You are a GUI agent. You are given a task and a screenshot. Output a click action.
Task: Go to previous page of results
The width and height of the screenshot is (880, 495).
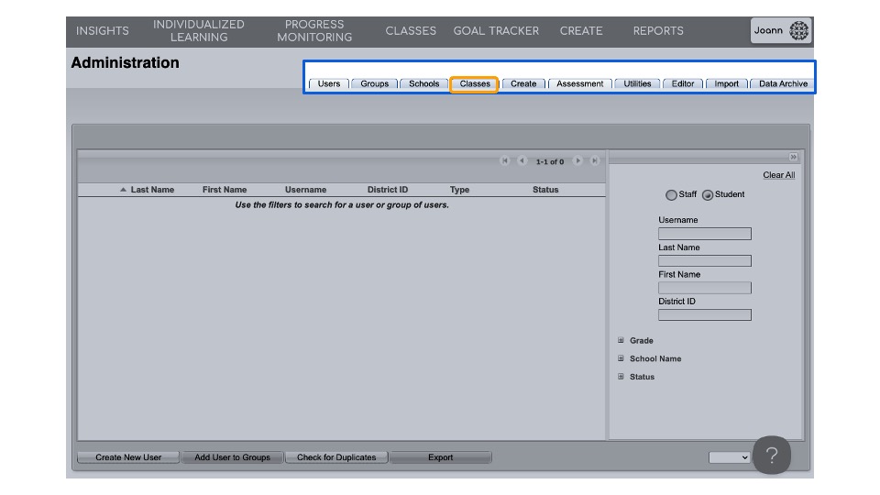point(522,161)
